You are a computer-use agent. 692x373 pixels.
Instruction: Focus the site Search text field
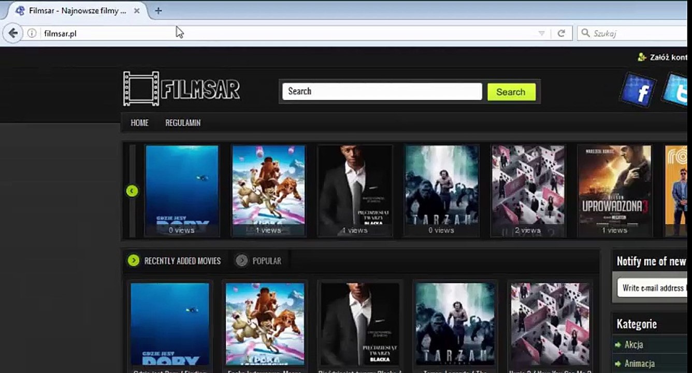tap(382, 91)
